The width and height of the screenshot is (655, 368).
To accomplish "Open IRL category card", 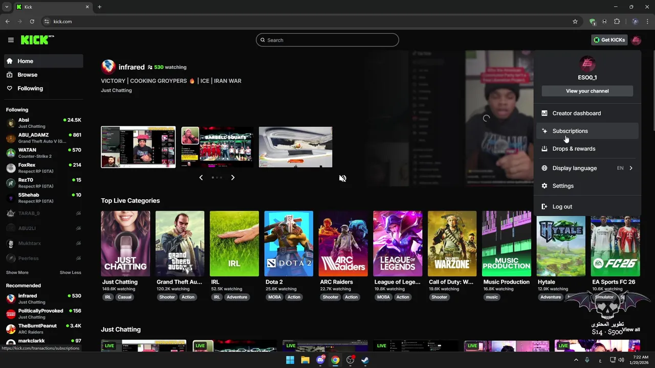I will pyautogui.click(x=234, y=244).
